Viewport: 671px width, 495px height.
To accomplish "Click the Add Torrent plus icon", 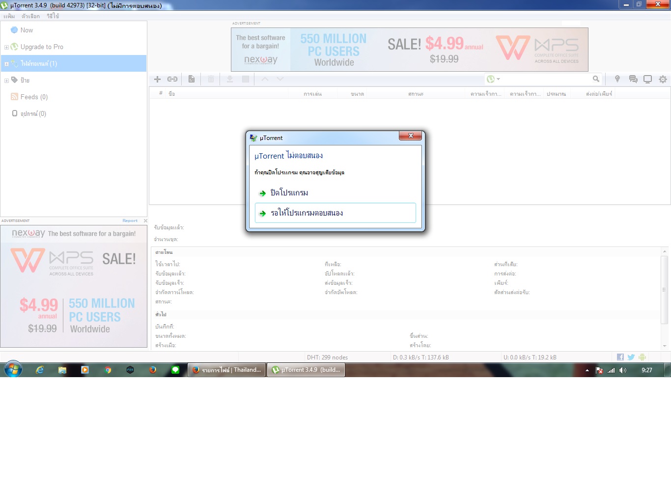I will coord(158,79).
